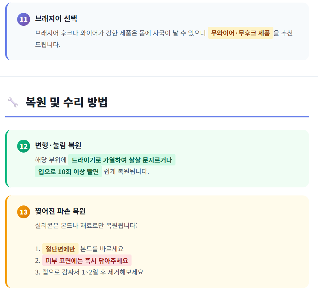This screenshot has width=318, height=289.
Task: Click the 브래지어 선택 heading
Action: coord(56,19)
